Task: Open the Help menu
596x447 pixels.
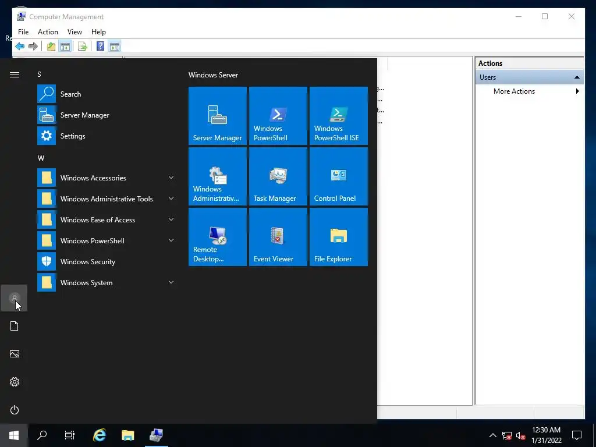Action: click(98, 32)
